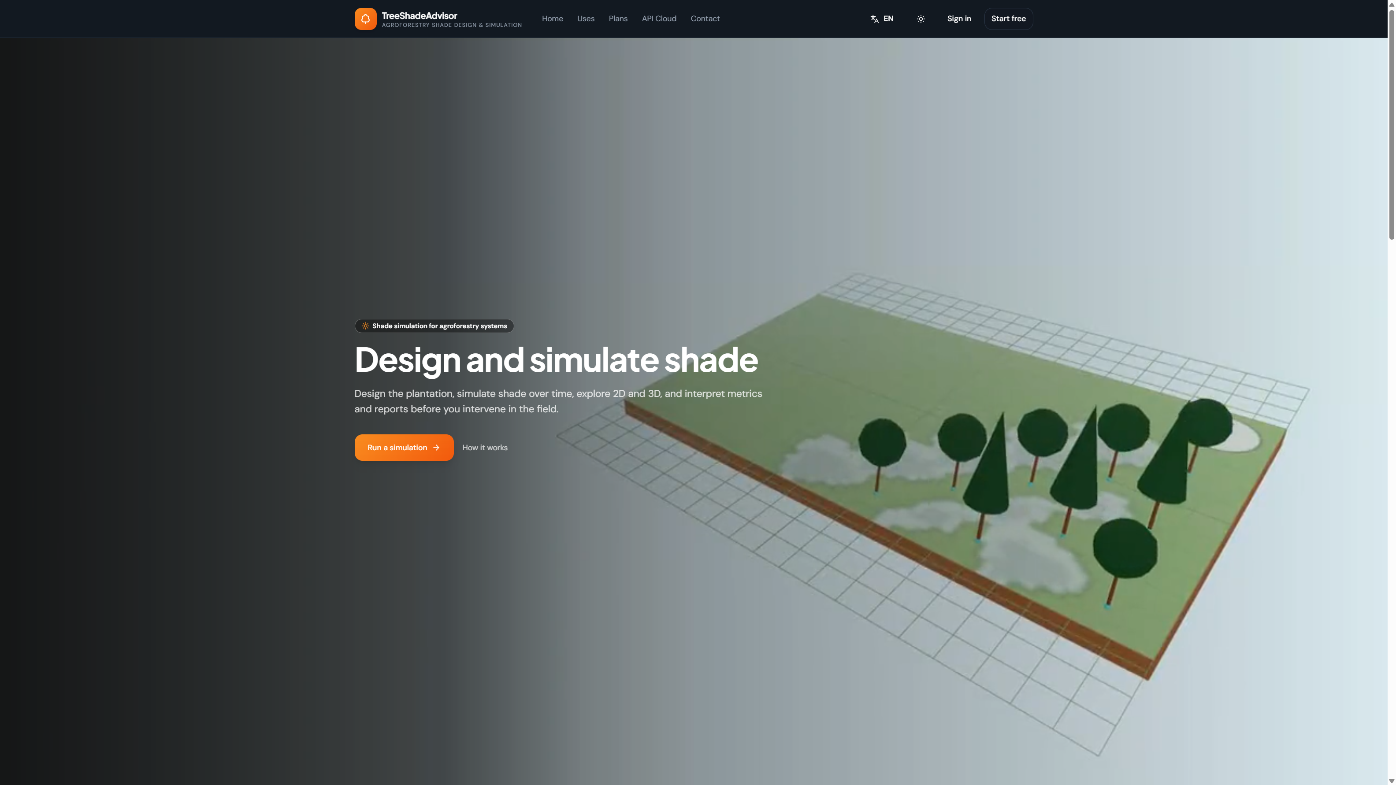
Task: Click the Start free button
Action: 1009,19
